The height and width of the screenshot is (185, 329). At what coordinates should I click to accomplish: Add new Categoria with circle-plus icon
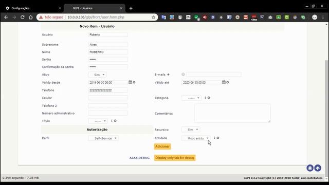[209, 98]
